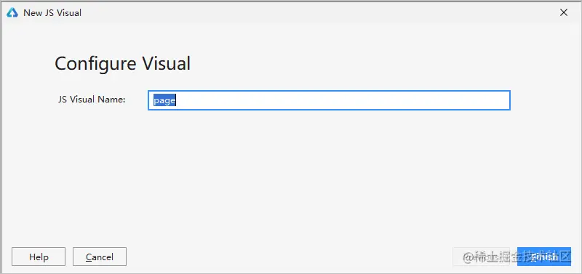Click the DevEco Studio logo in title bar
The height and width of the screenshot is (274, 582).
pyautogui.click(x=12, y=12)
